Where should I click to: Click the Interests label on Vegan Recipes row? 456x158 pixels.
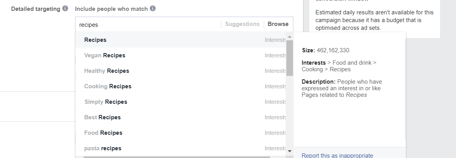(275, 55)
